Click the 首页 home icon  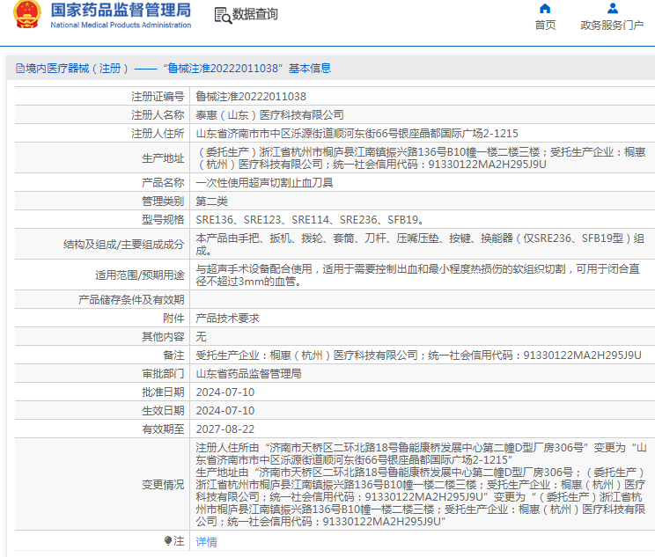tap(545, 8)
